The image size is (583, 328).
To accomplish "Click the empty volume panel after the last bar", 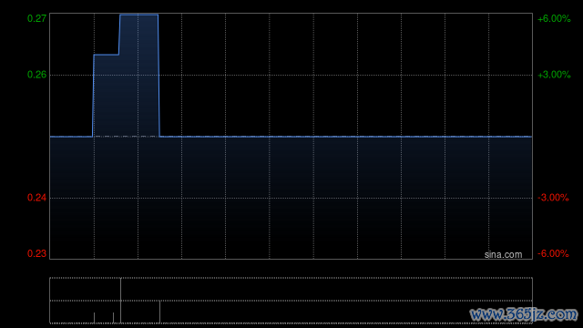I will pyautogui.click(x=346, y=301).
